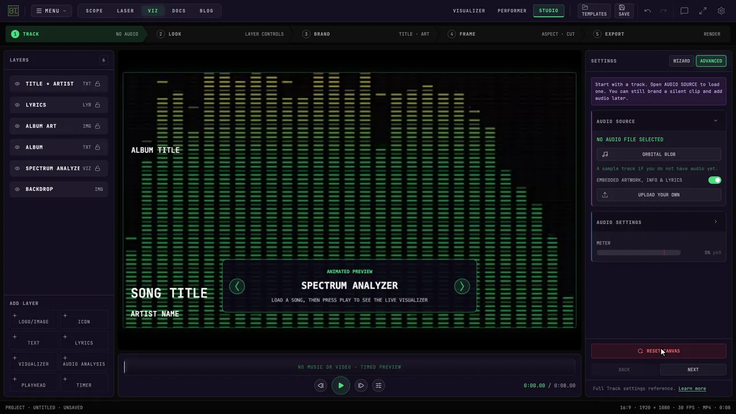
Task: Hide the Lyrics layer
Action: coord(17,105)
